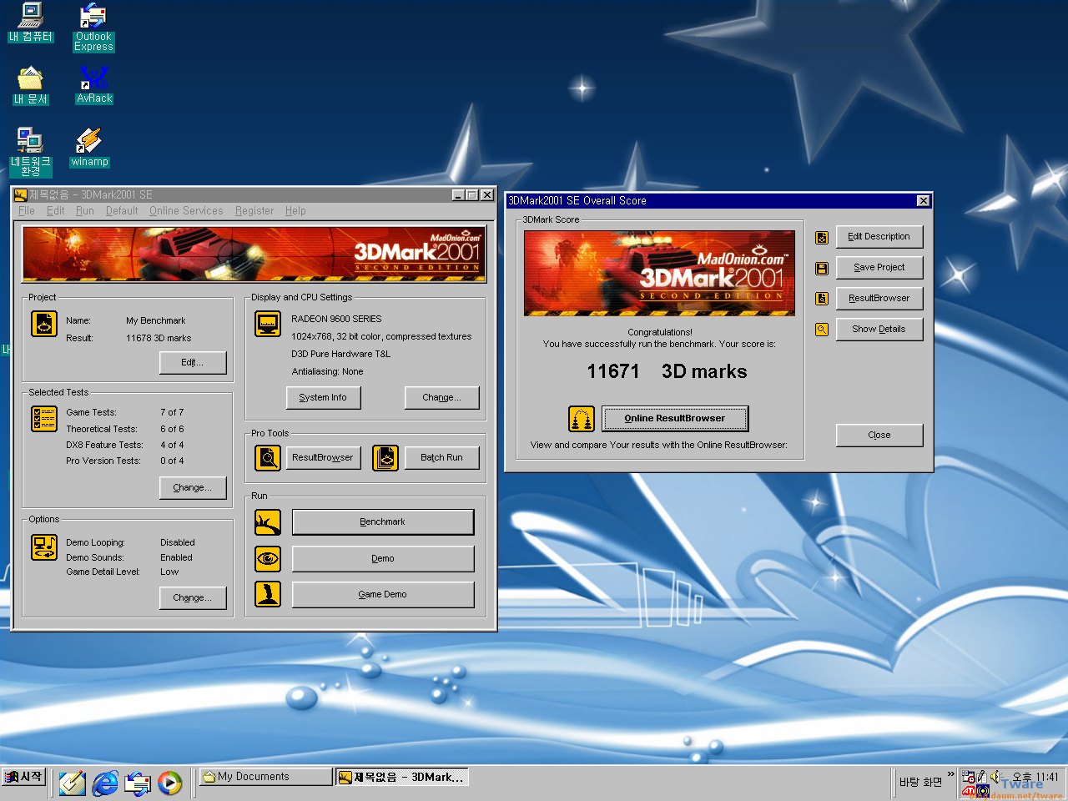Click the Demo button
1068x801 pixels.
pos(383,559)
